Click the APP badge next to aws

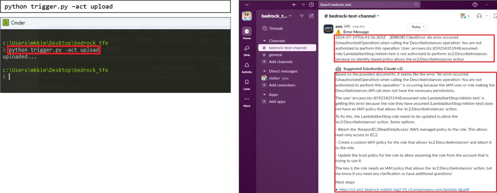point(347,26)
